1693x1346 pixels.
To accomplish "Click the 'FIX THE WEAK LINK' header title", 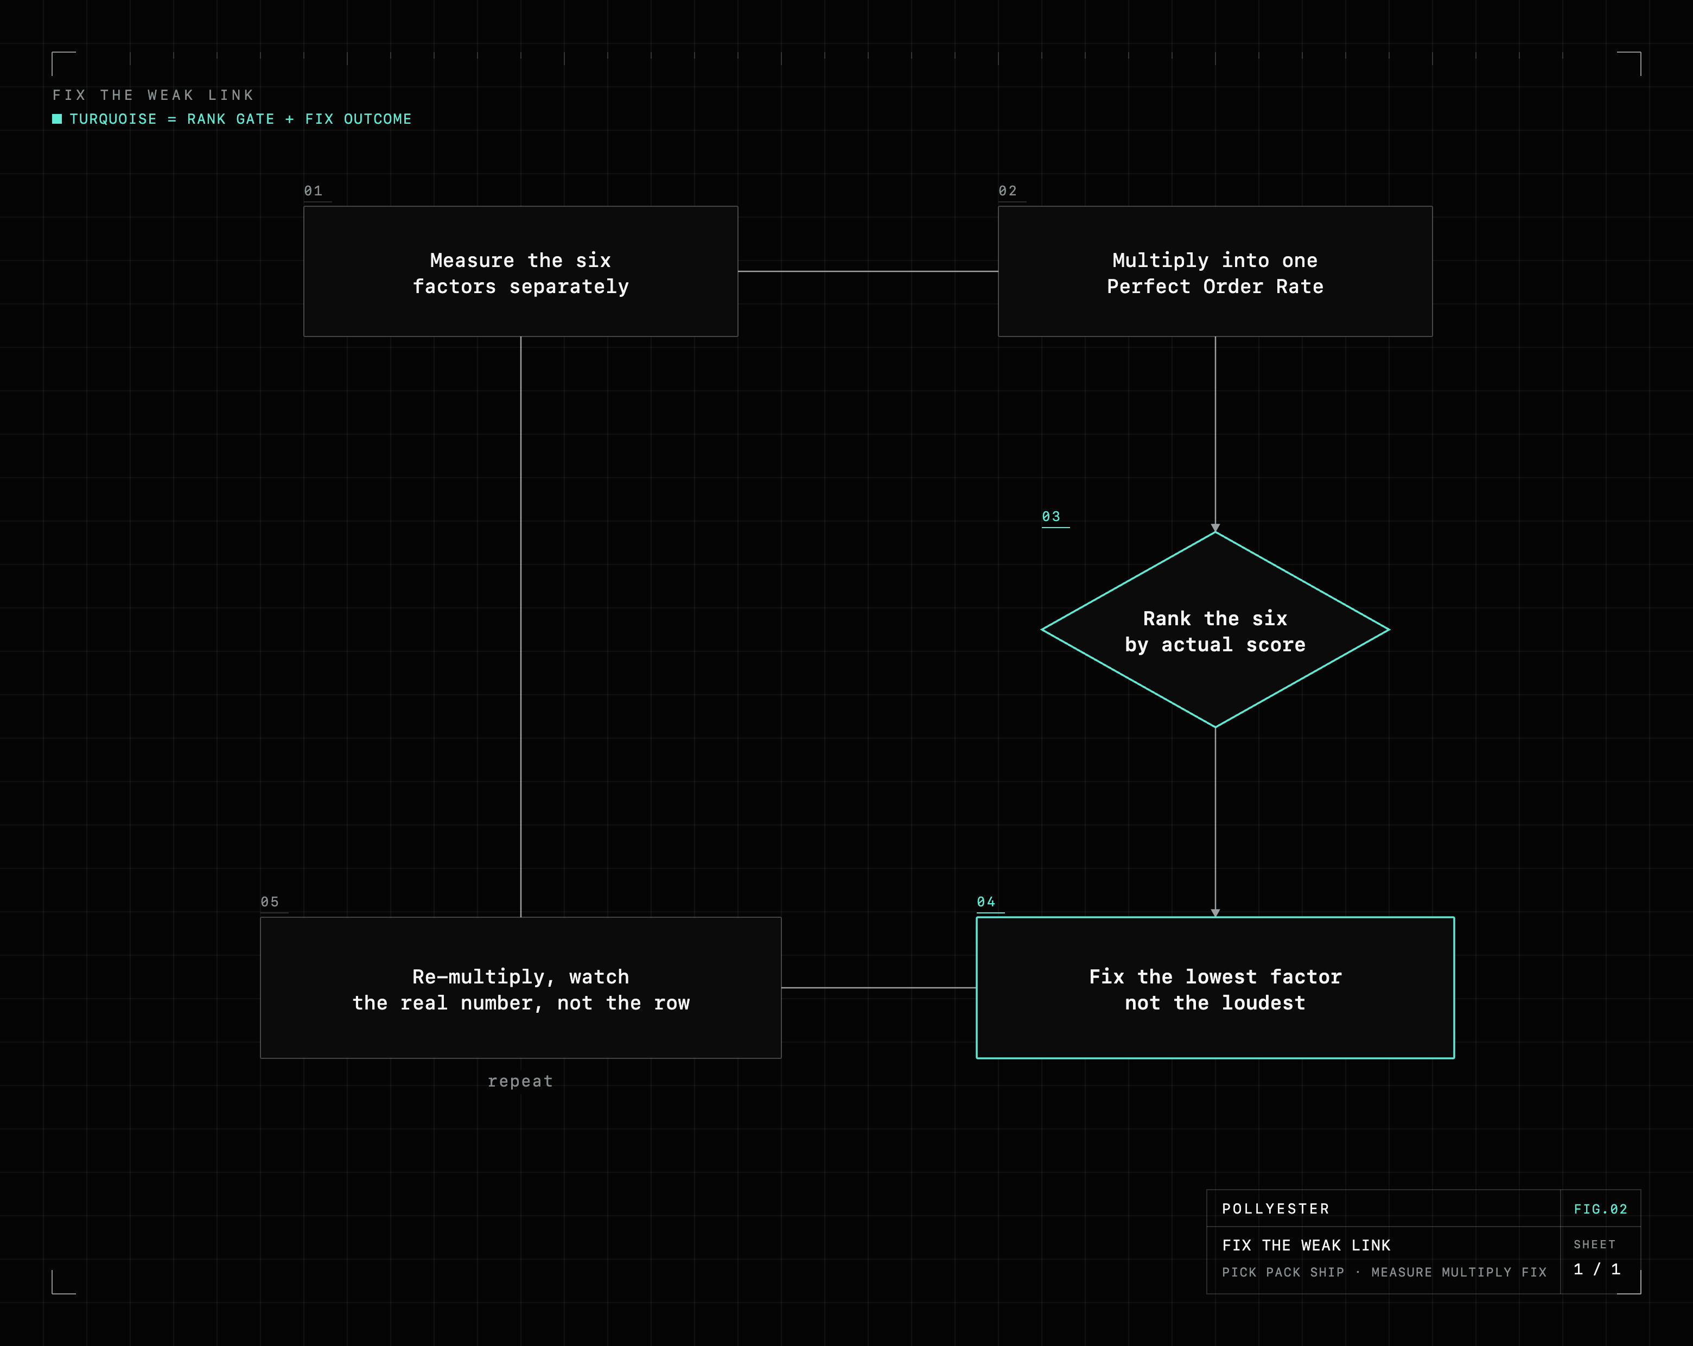I will (x=153, y=95).
